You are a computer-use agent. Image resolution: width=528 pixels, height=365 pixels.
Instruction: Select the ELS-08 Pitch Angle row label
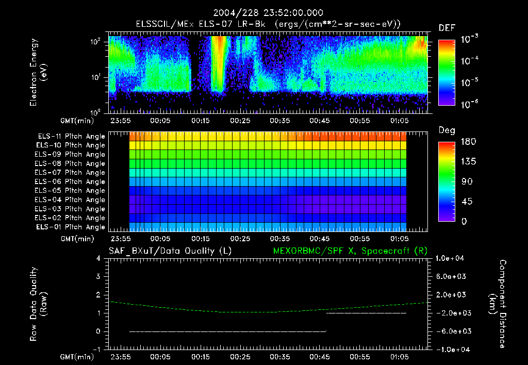pyautogui.click(x=70, y=163)
